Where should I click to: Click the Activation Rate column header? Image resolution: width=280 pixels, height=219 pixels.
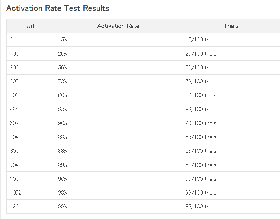[118, 26]
